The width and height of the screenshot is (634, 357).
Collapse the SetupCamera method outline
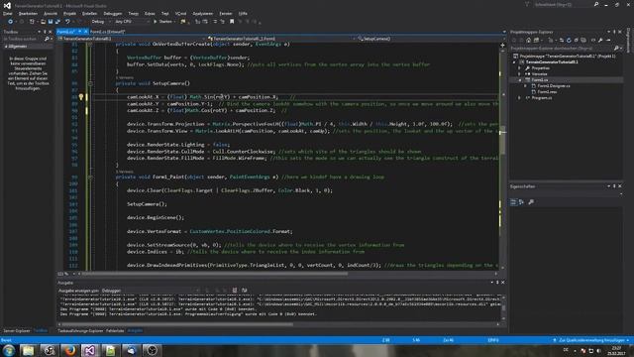90,83
